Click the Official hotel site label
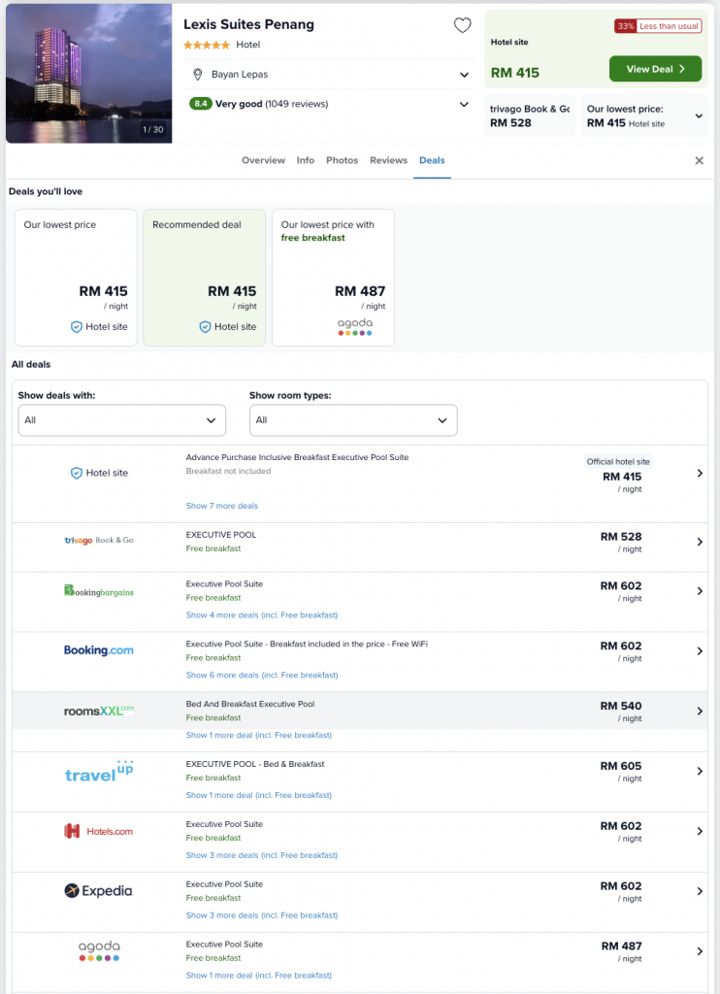Screen dimensions: 720x994 [618, 461]
